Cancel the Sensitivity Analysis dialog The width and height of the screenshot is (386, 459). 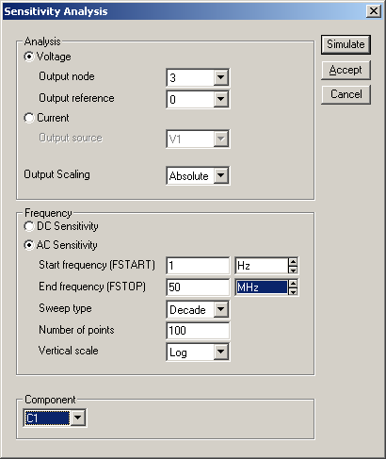(346, 94)
